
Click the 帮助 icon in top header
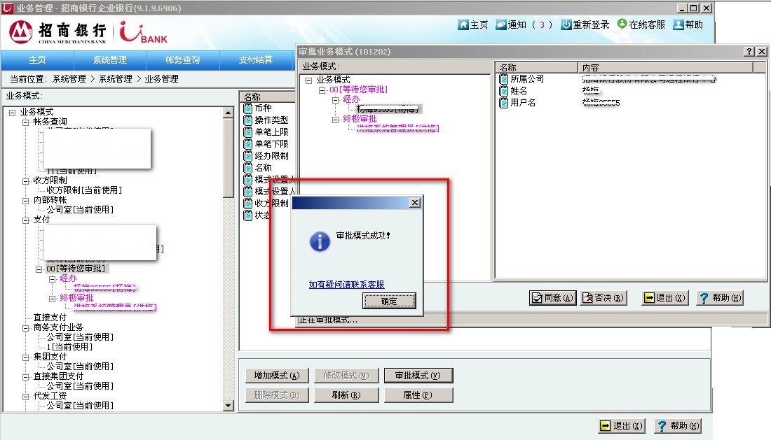click(678, 24)
